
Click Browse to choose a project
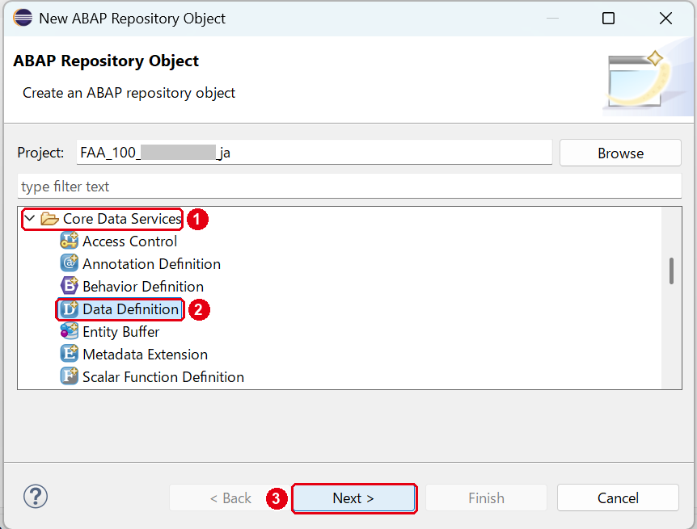[620, 153]
